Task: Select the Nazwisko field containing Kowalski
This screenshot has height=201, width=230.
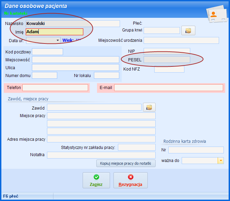Action: [73, 24]
